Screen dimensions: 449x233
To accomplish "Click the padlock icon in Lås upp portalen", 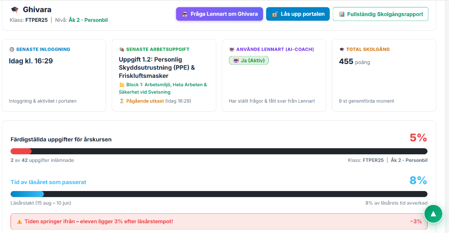I will (275, 14).
